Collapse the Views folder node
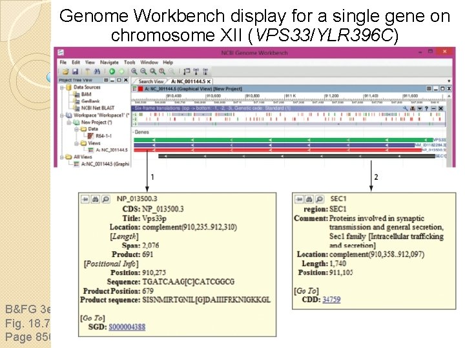This screenshot has height=348, width=465. (76, 144)
